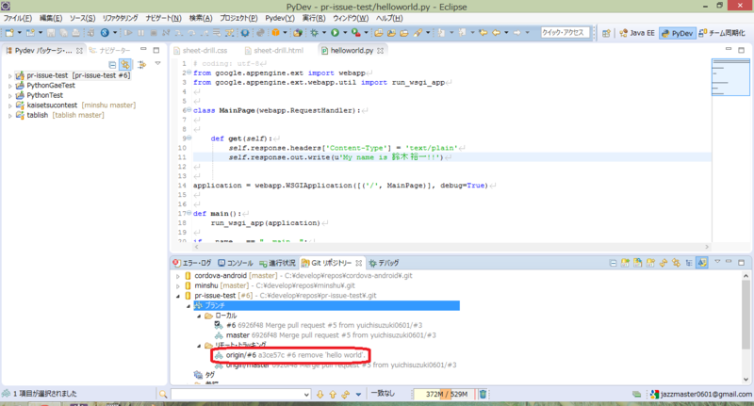
Task: Click find next down arrow in status bar
Action: pos(320,394)
